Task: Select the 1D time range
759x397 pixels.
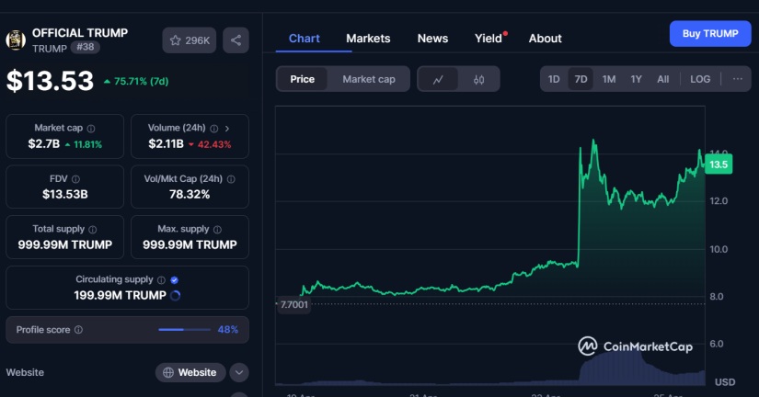Action: (x=554, y=79)
